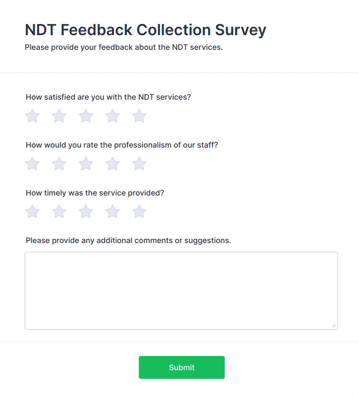Viewport: 359px width, 398px height.
Task: Give service timeliness two stars
Action: (59, 211)
